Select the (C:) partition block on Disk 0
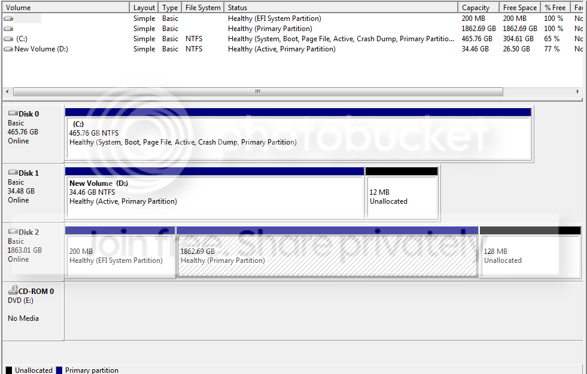The width and height of the screenshot is (587, 374). click(x=299, y=134)
